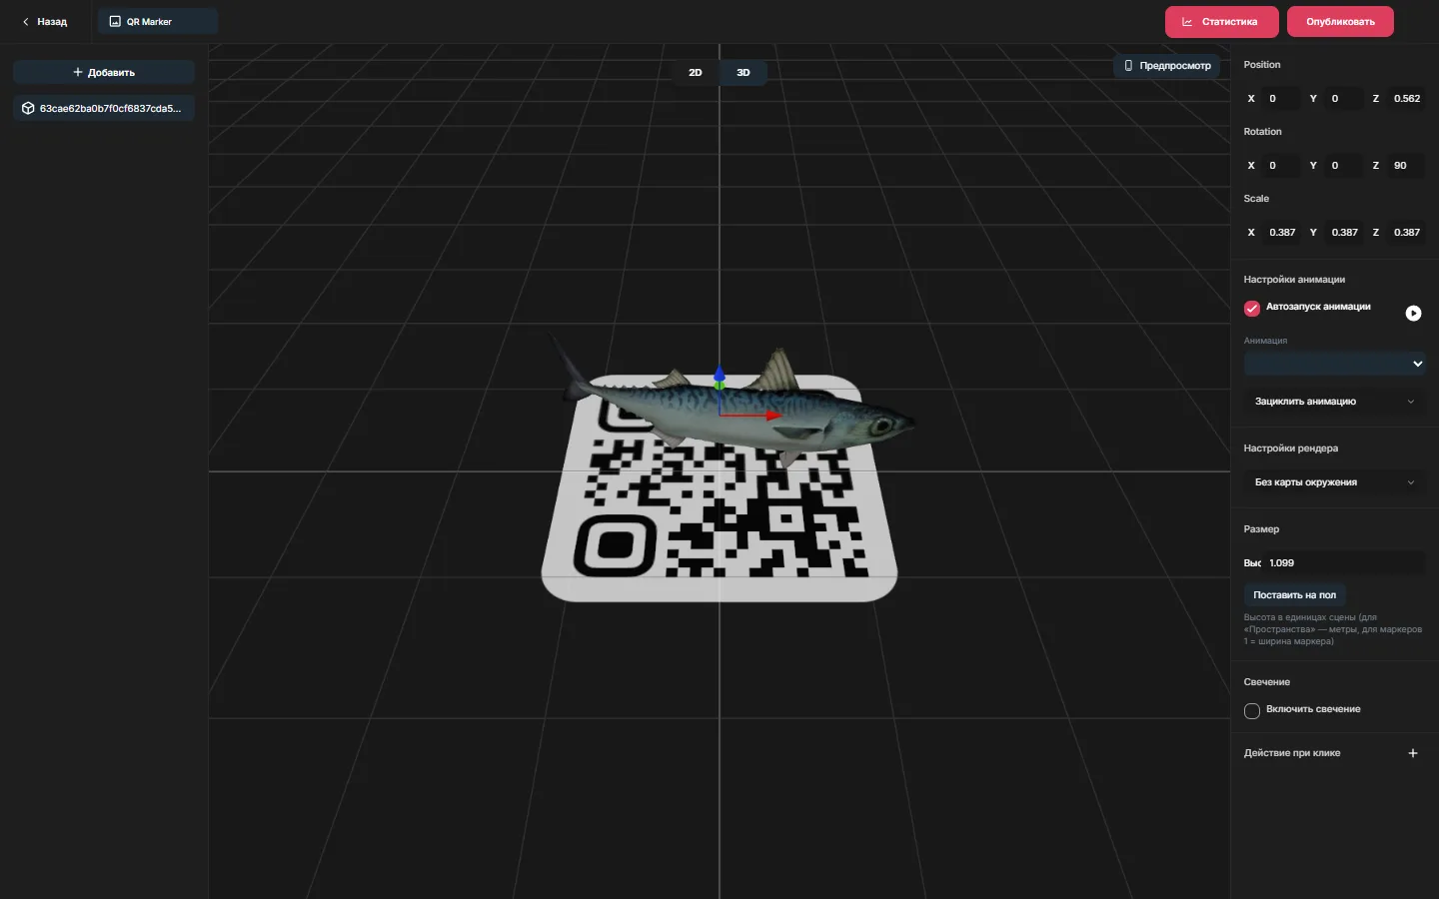The image size is (1439, 899).
Task: Click the Scale X input field
Action: pos(1281,233)
